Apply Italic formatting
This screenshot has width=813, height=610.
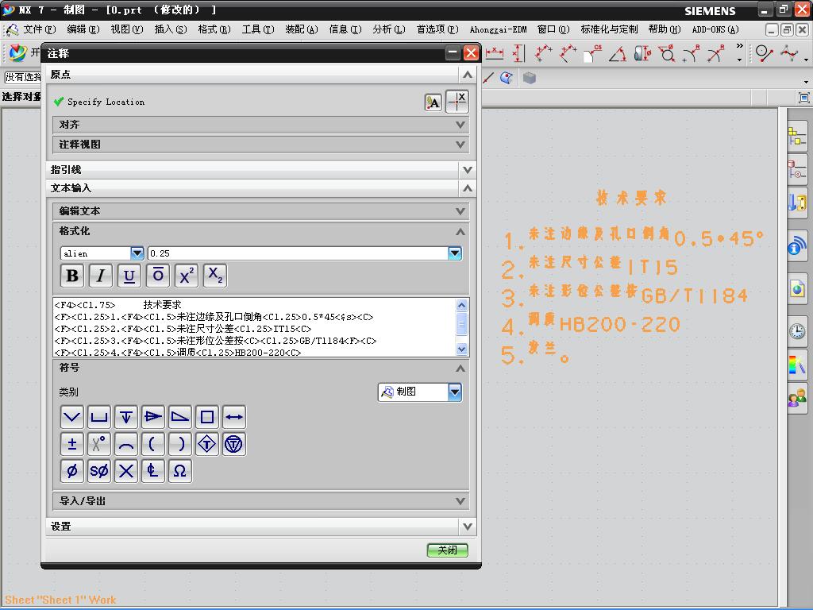pyautogui.click(x=101, y=276)
